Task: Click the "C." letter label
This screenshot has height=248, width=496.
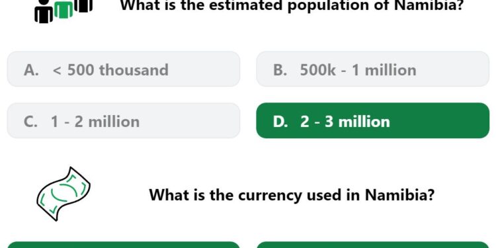Action: 30,122
